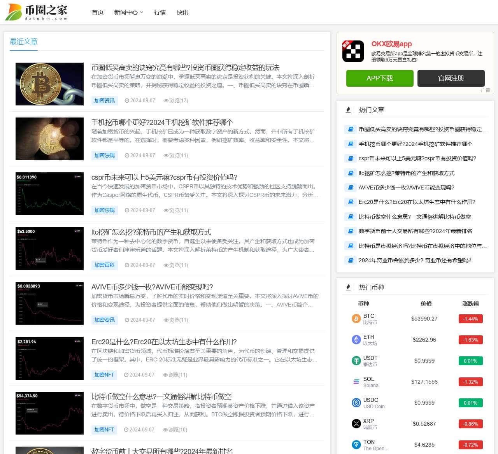Click the green APP下载 button
498x454 pixels.
tap(380, 78)
